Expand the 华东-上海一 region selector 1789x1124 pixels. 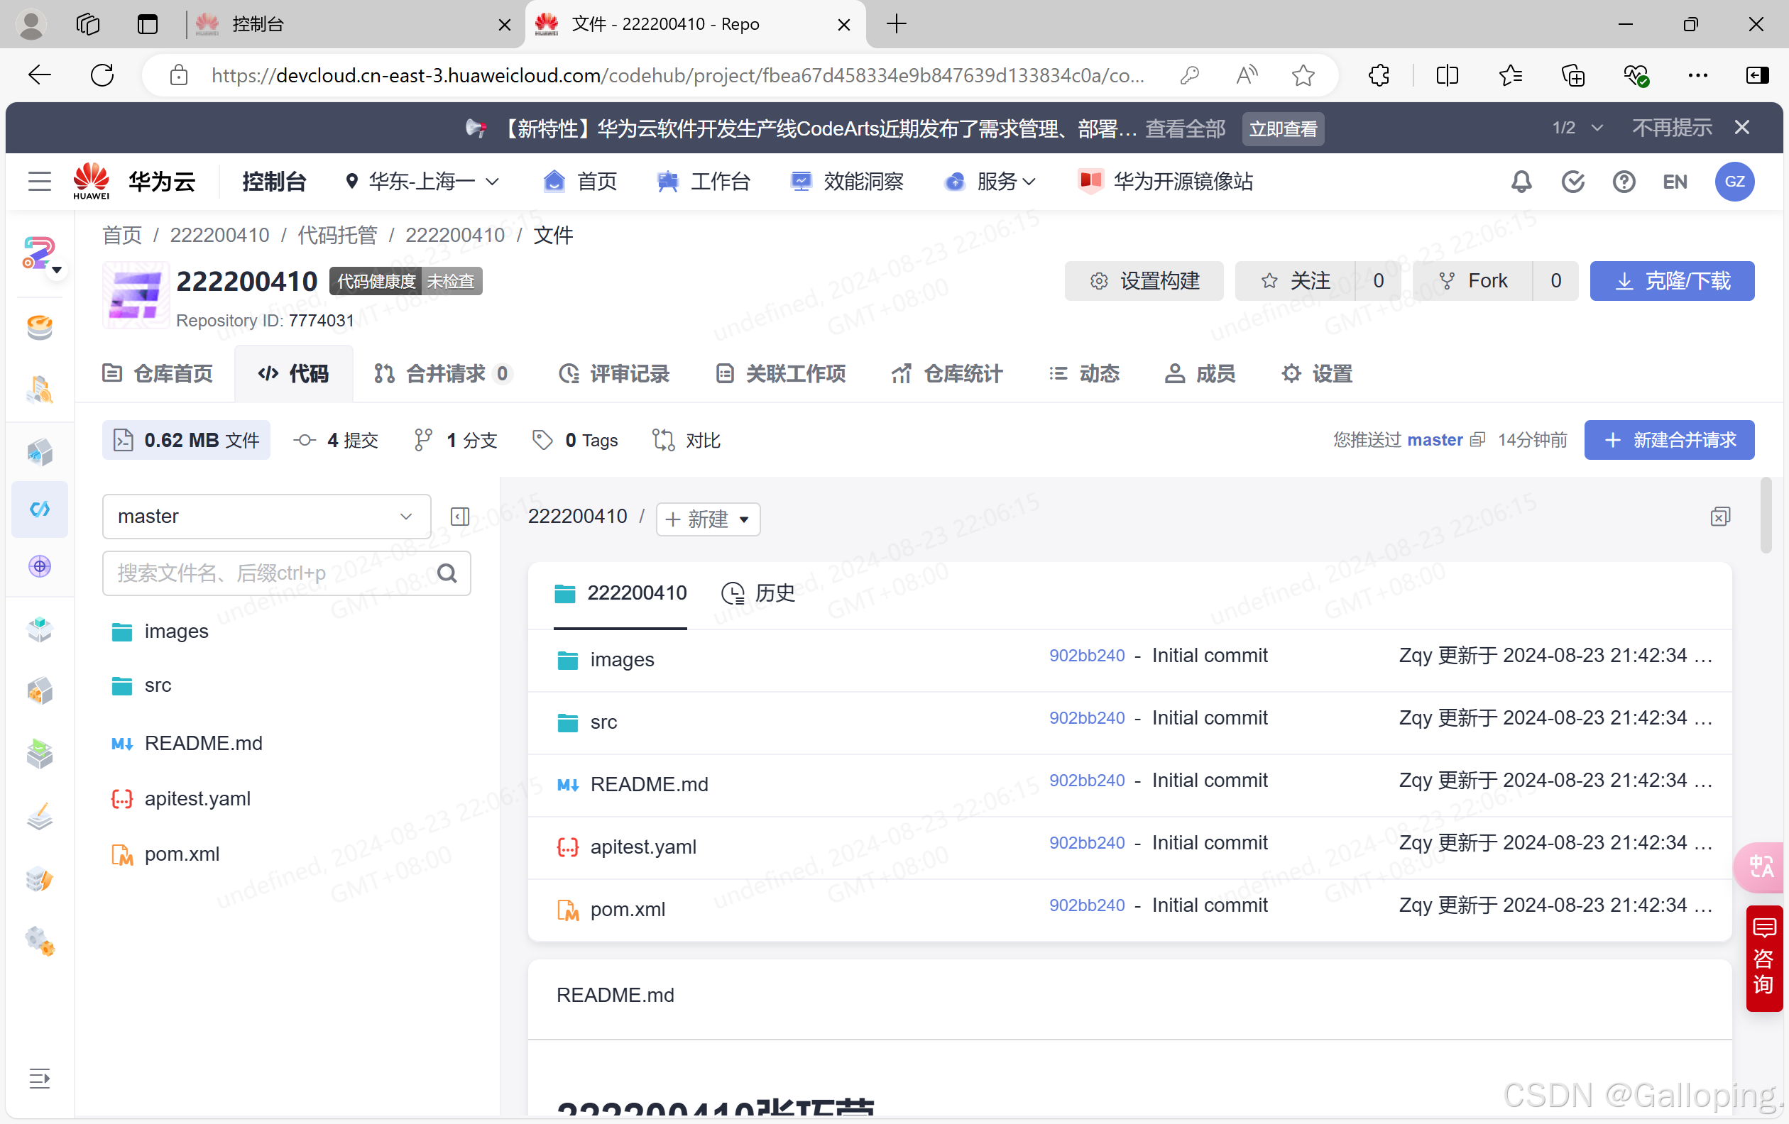coord(421,182)
